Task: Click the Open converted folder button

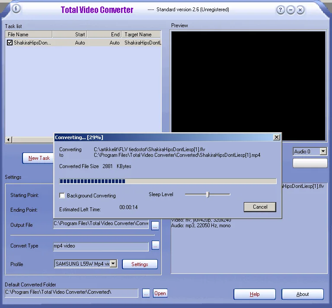Action: 160,293
